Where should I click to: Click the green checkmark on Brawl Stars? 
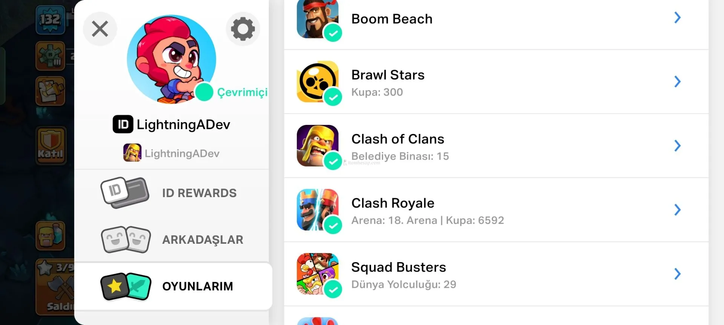(333, 97)
